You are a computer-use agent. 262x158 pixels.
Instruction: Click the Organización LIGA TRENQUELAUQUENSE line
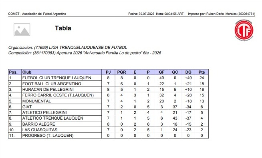pos(68,47)
